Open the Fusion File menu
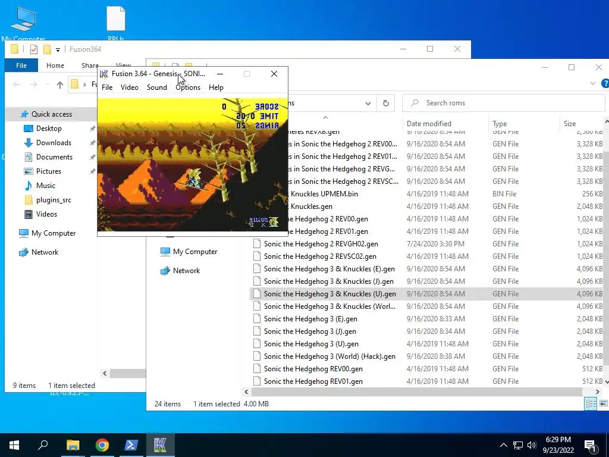 tap(107, 87)
